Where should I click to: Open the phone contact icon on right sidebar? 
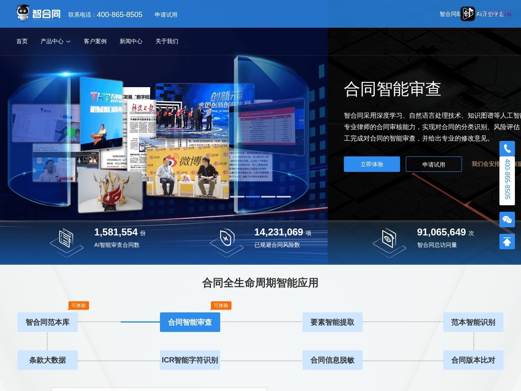coord(507,149)
